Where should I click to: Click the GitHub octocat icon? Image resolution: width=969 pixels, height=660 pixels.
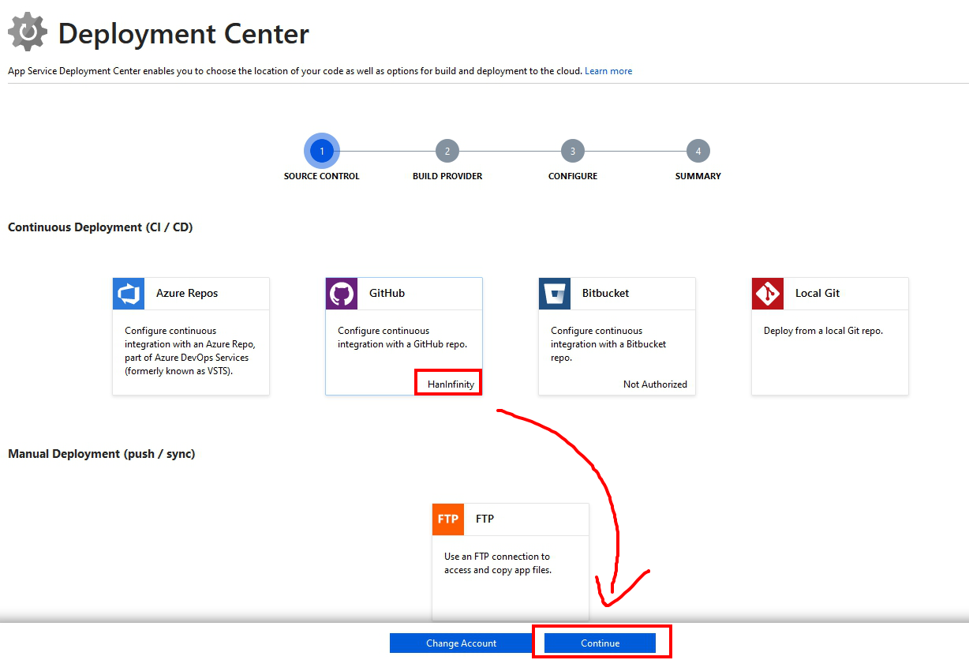click(342, 293)
